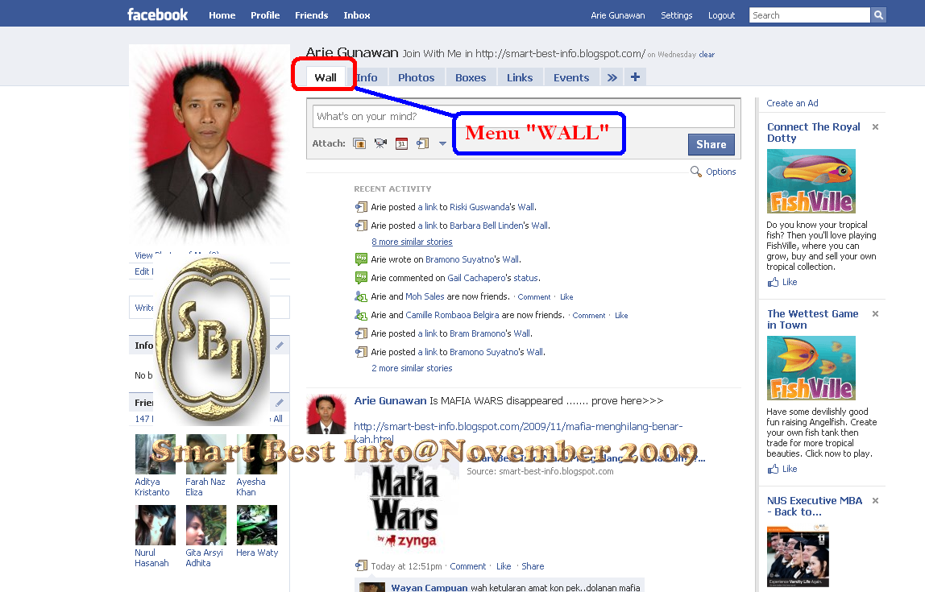Attach a video to the post
925x592 pixels.
pyautogui.click(x=380, y=143)
